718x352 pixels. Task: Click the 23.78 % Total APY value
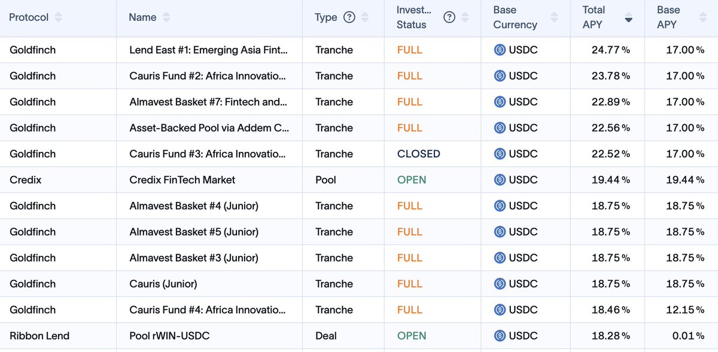(x=611, y=76)
